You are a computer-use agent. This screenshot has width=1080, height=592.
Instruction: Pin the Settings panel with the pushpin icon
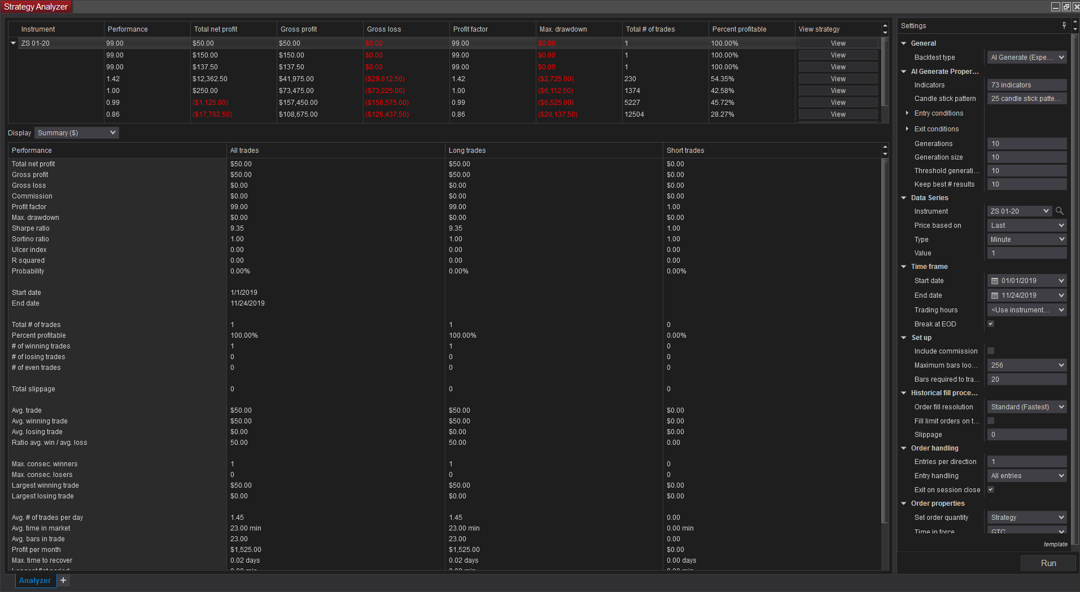1064,25
